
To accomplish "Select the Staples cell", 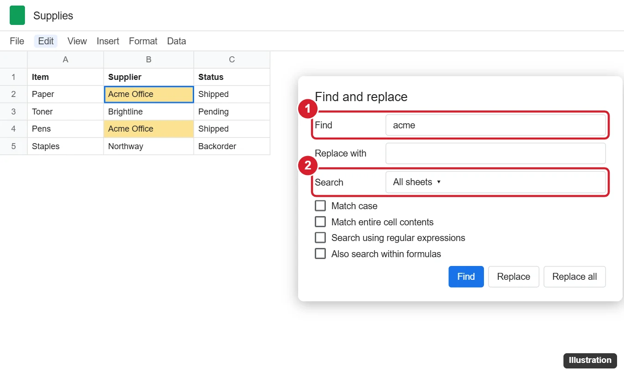I will [66, 146].
